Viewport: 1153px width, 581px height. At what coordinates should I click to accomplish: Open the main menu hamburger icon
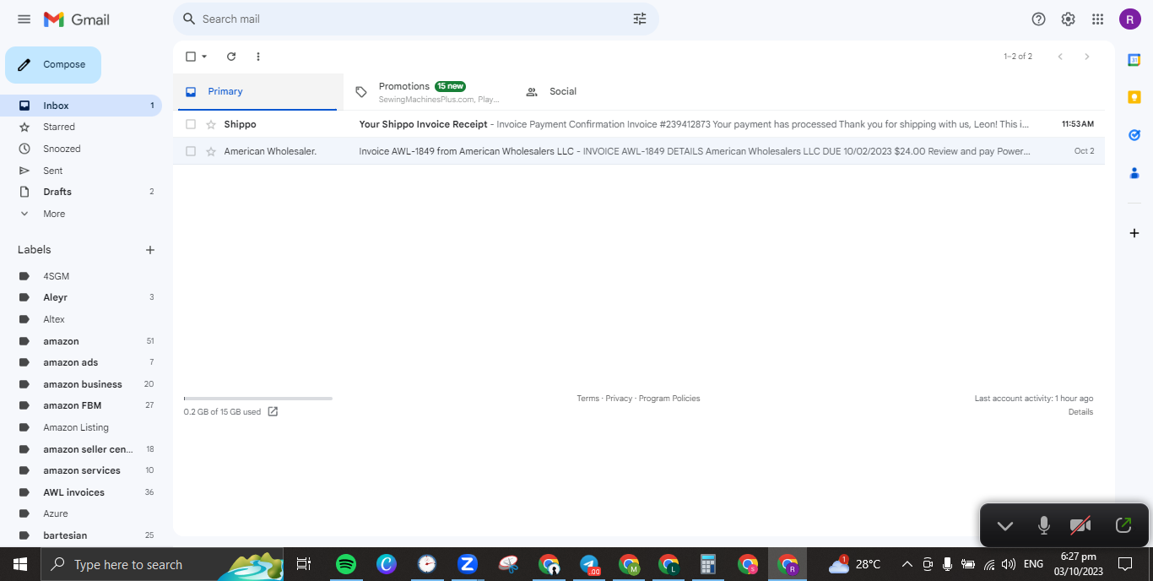(24, 19)
